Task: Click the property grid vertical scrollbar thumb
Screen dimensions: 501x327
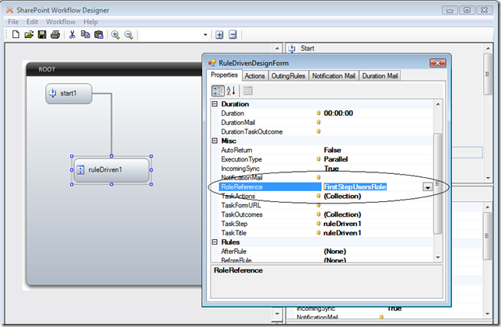Action: (438, 184)
